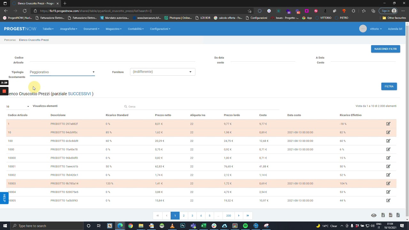Expand the Configurazioni menu

(160, 29)
